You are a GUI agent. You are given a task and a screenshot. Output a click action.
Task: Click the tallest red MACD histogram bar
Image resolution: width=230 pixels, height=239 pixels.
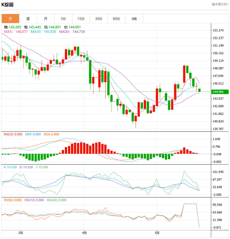(x=99, y=148)
